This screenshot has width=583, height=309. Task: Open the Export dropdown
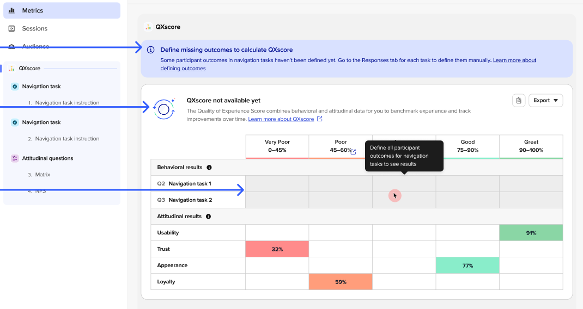(x=545, y=101)
